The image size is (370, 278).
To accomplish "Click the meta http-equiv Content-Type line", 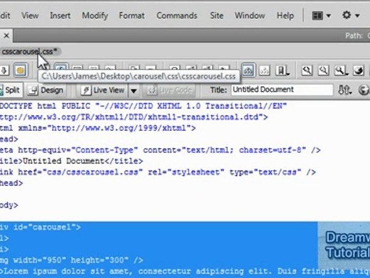I will coord(160,150).
